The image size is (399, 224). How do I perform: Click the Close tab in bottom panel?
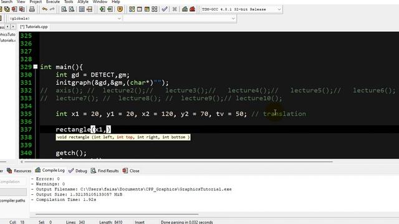(x=131, y=170)
